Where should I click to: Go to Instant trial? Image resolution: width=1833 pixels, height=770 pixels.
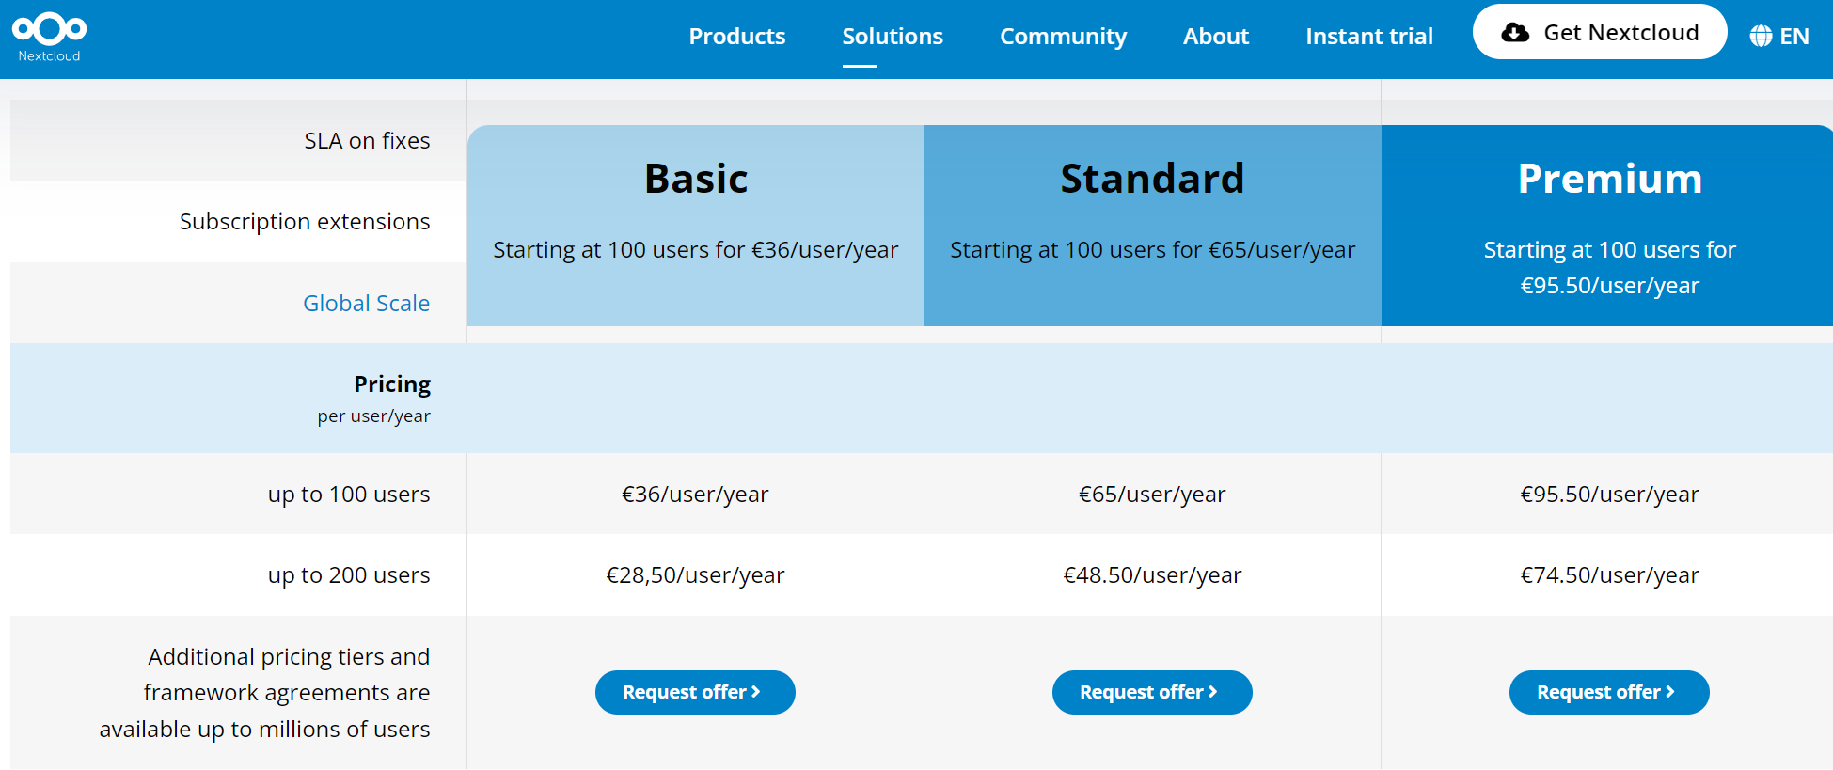point(1368,37)
